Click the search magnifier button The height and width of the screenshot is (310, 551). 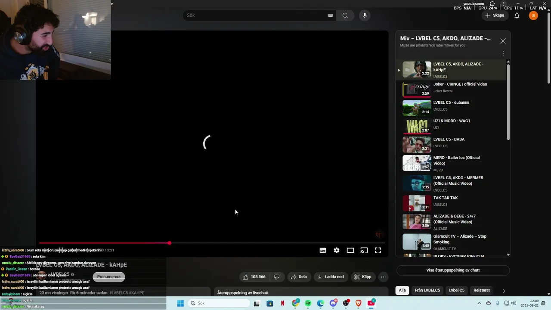(345, 15)
